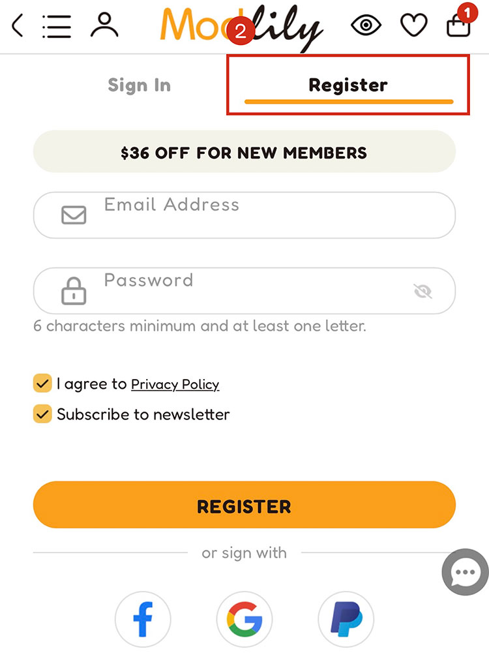Open the live chat bubble

point(465,573)
